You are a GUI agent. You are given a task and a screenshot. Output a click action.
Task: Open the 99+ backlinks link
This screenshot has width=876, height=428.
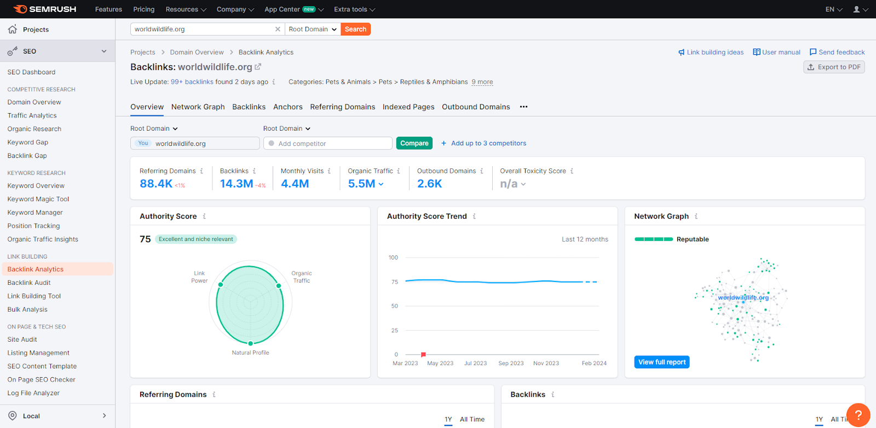pos(192,82)
